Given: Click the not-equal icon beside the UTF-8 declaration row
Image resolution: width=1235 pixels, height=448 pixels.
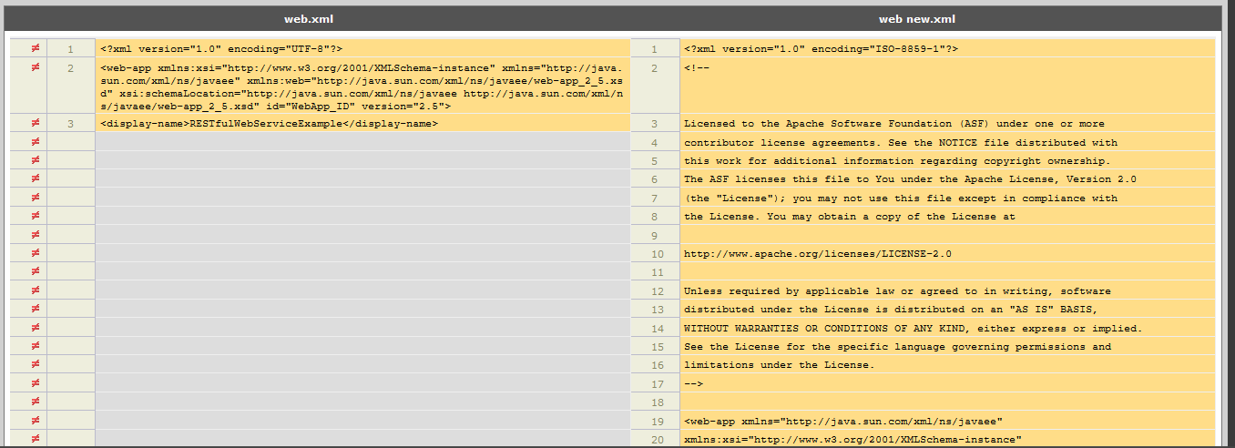Looking at the screenshot, I should 36,48.
